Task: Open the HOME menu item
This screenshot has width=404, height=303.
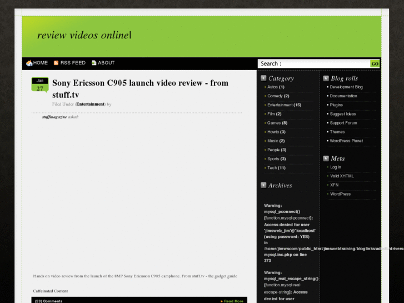Action: coord(41,63)
